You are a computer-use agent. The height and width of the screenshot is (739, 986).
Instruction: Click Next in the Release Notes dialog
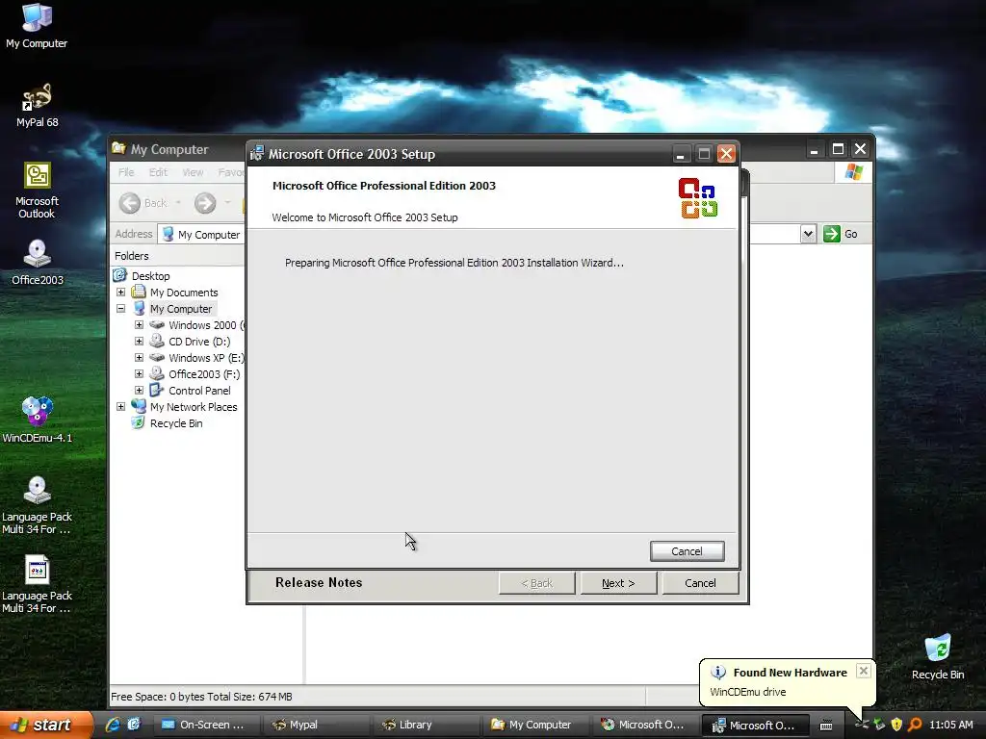click(x=618, y=583)
